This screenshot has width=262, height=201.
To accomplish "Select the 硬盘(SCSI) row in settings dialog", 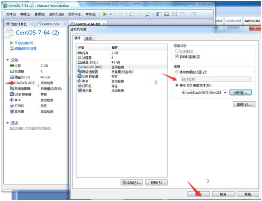I will [x=122, y=62].
